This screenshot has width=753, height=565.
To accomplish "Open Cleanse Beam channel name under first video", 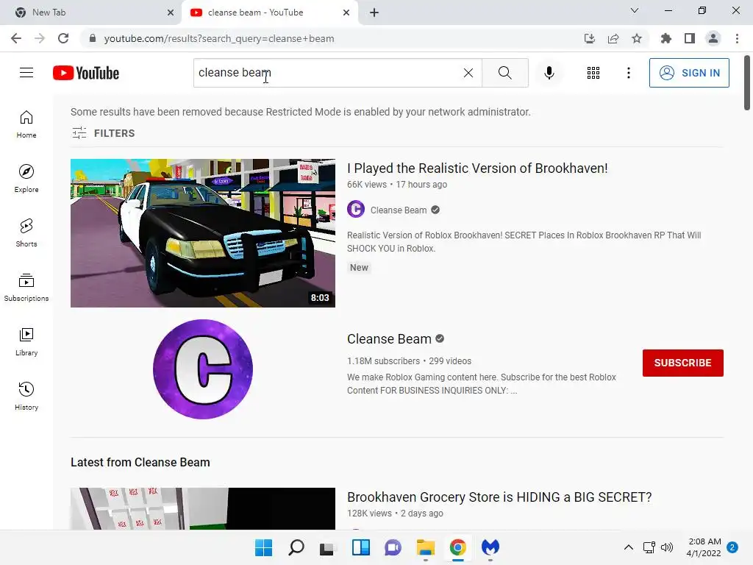I will click(x=398, y=210).
